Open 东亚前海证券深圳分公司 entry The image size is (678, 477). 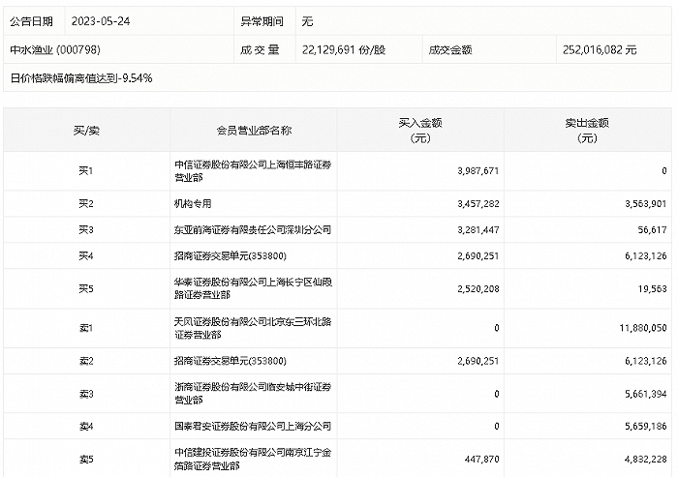252,230
